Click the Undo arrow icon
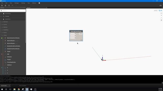The image size is (163, 91). point(12,6)
